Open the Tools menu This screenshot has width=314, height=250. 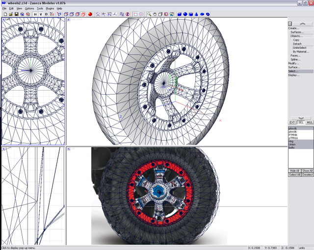pos(40,8)
